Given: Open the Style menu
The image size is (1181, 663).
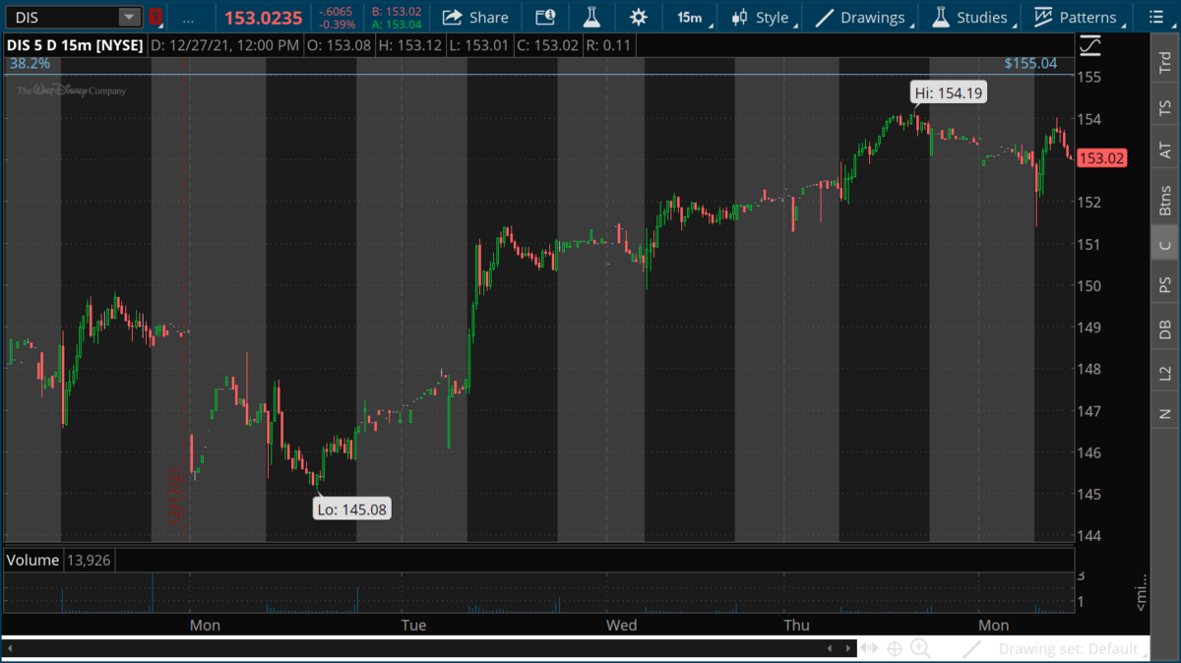Looking at the screenshot, I should (764, 17).
